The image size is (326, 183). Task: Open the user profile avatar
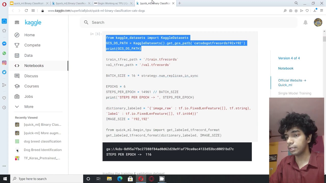(x=318, y=22)
